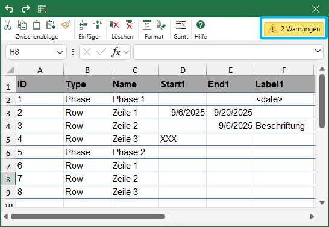Click the horizontal scrollbar left arrow
Screen dimensions: 329x227
pos(5,216)
